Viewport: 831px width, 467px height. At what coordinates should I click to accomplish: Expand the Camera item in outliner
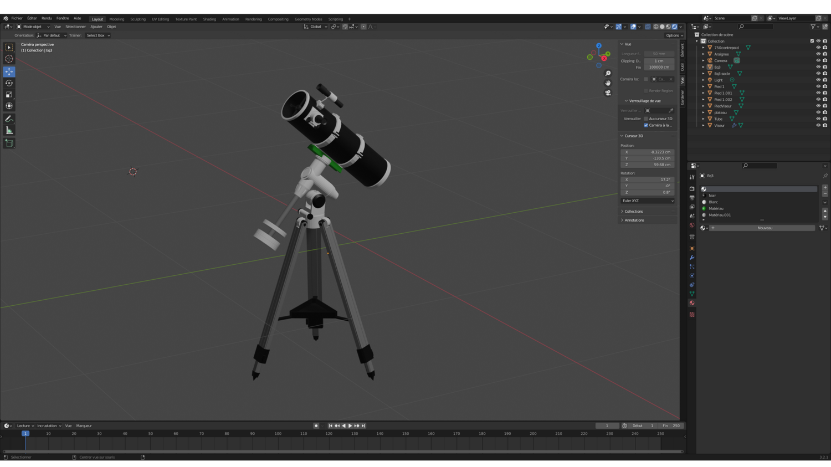704,60
